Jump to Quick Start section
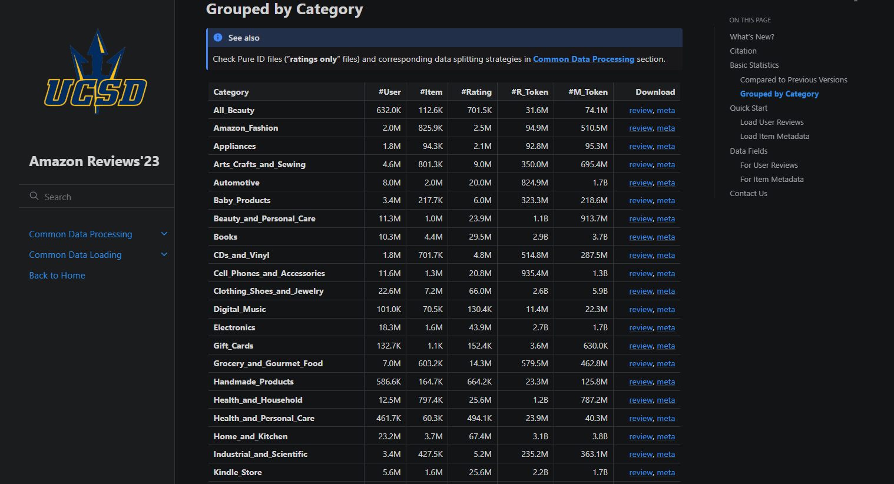 click(749, 108)
